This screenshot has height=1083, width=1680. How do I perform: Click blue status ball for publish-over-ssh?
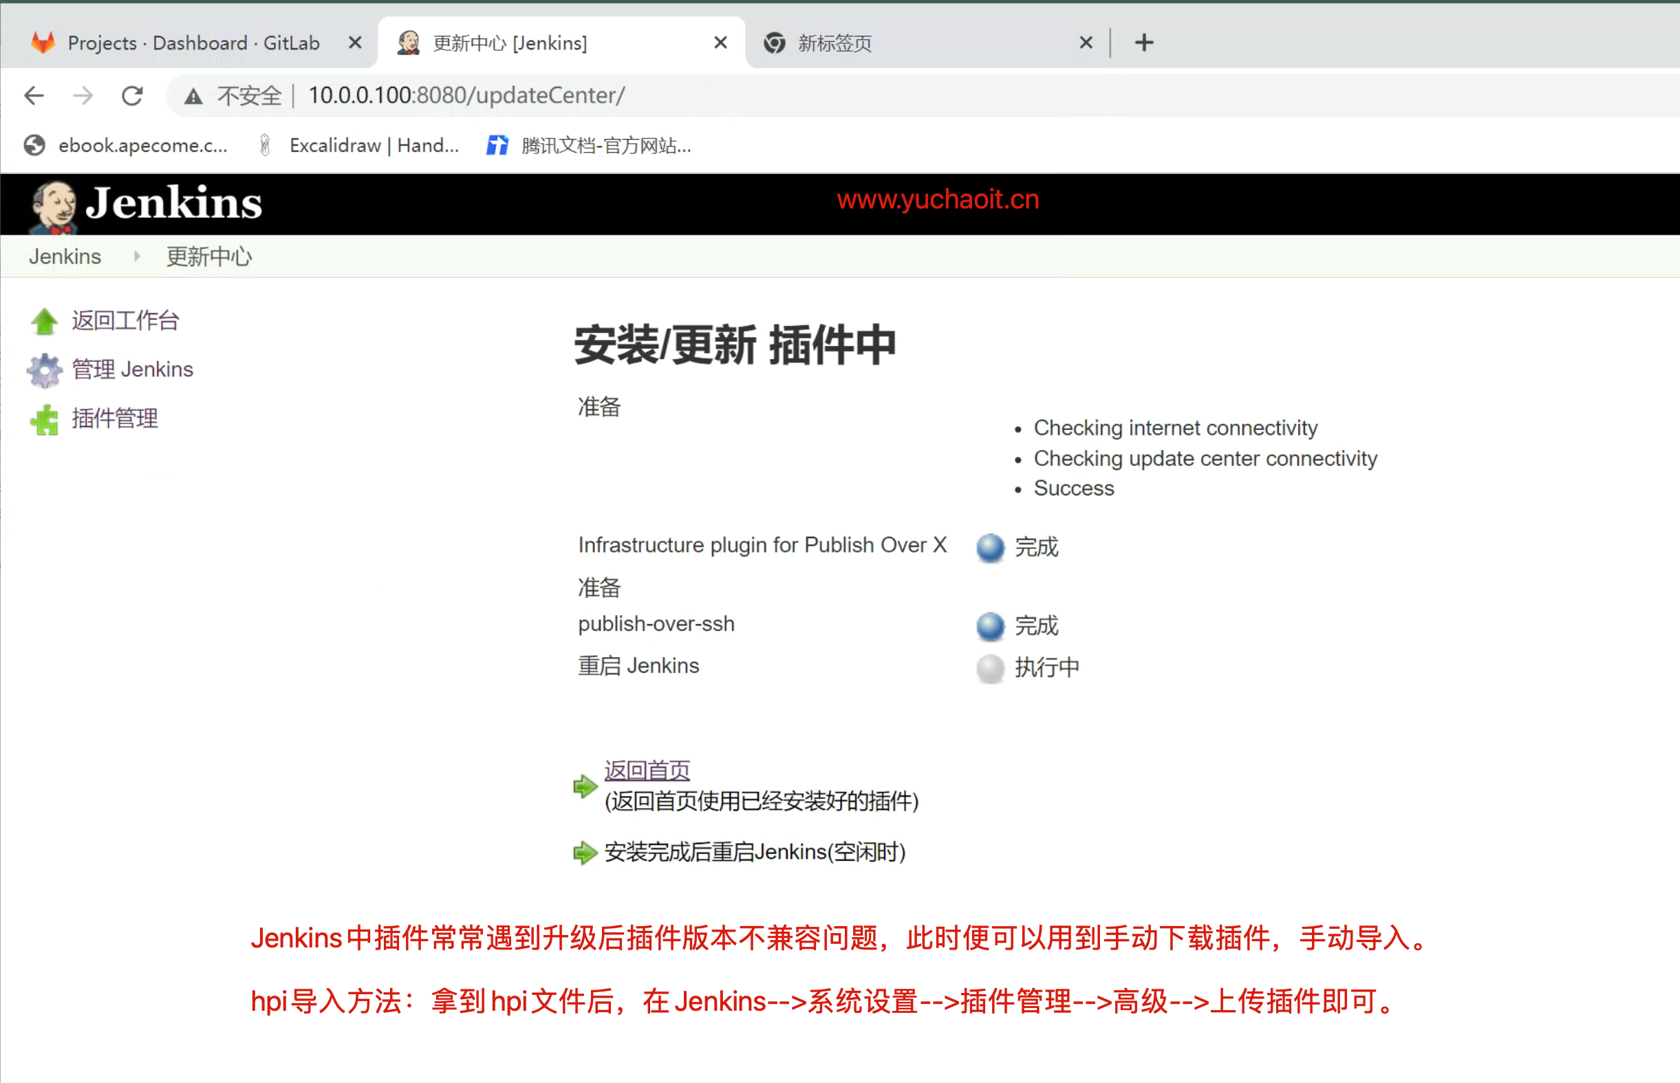pos(990,626)
